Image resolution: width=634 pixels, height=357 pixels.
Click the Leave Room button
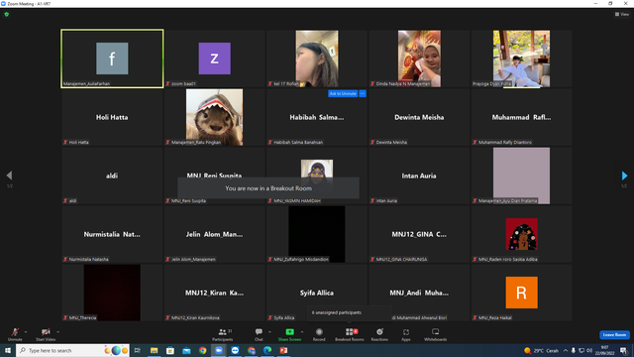click(614, 335)
